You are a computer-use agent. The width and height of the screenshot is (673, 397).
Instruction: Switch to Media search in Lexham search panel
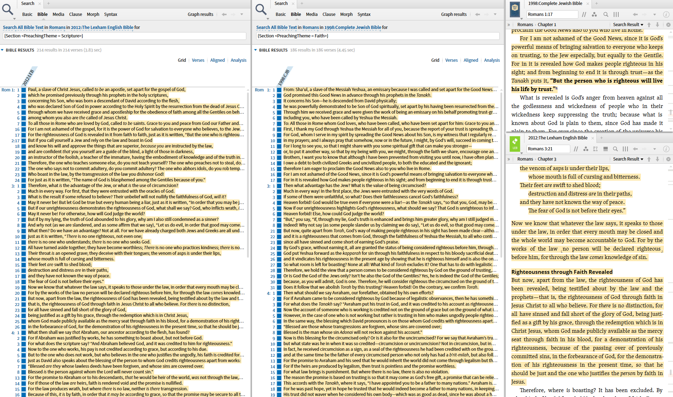[x=58, y=14]
